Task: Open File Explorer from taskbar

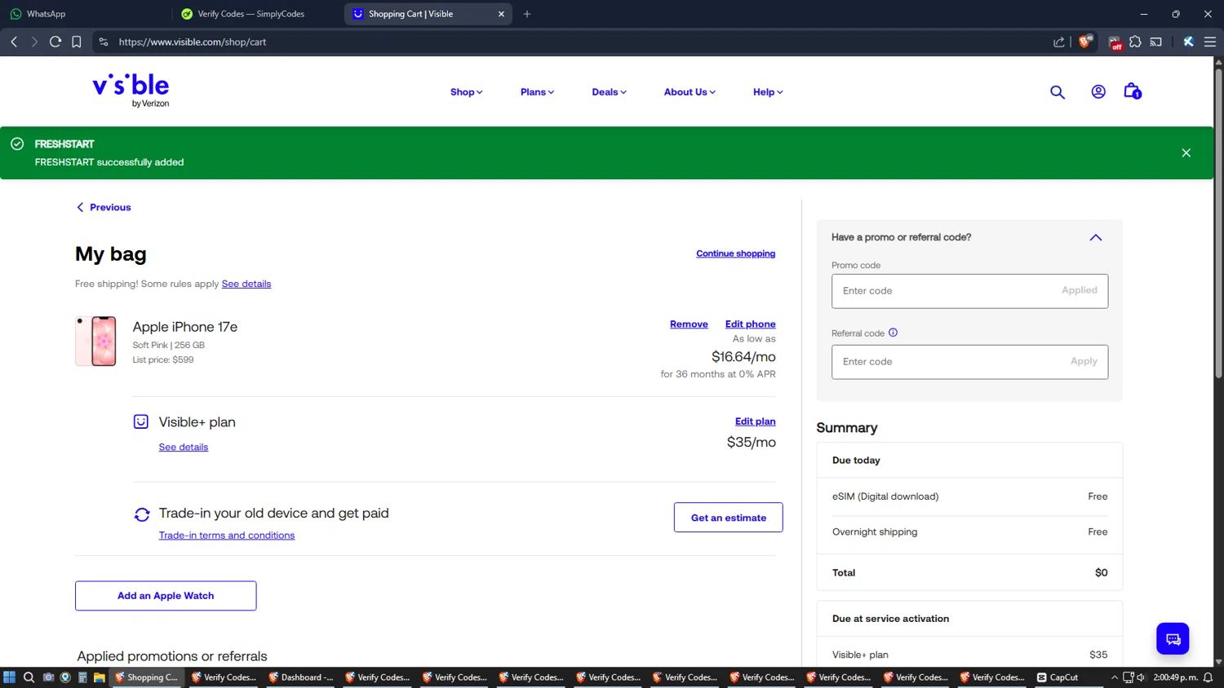Action: 99,677
